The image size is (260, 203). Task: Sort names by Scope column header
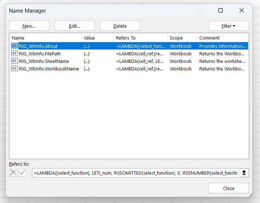pyautogui.click(x=182, y=38)
